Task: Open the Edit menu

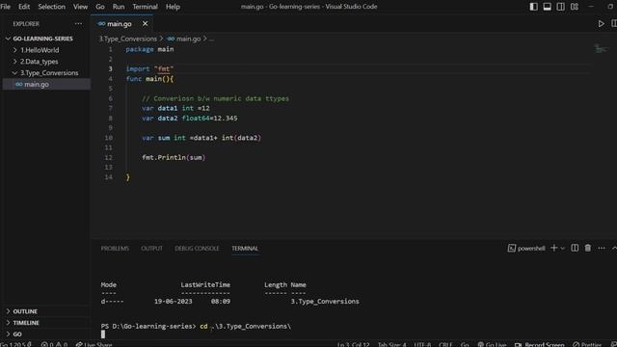Action: click(24, 7)
